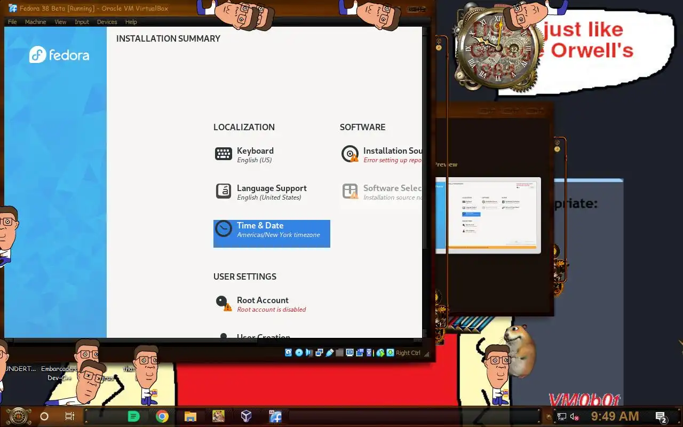The height and width of the screenshot is (427, 683).
Task: Click the 'English (US)' keyboard text
Action: coord(255,160)
